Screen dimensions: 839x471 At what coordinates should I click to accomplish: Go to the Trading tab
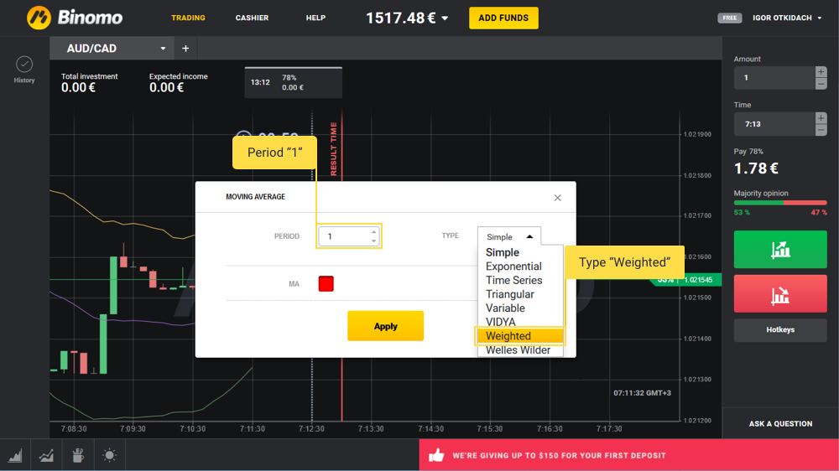coord(188,18)
